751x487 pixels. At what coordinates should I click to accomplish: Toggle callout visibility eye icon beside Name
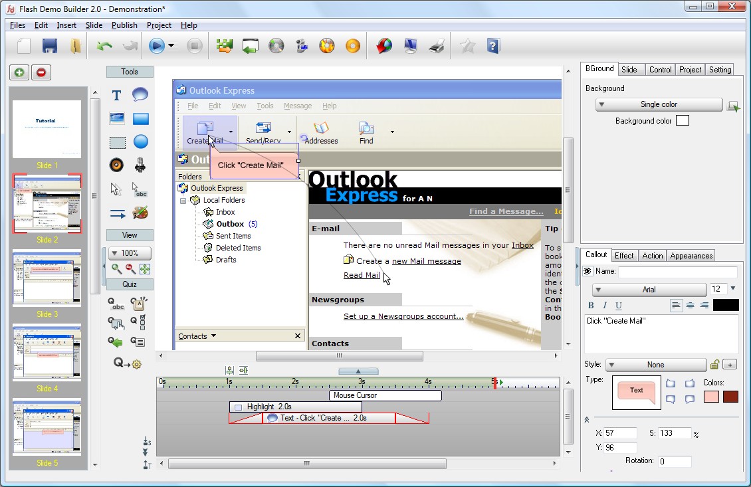click(588, 271)
